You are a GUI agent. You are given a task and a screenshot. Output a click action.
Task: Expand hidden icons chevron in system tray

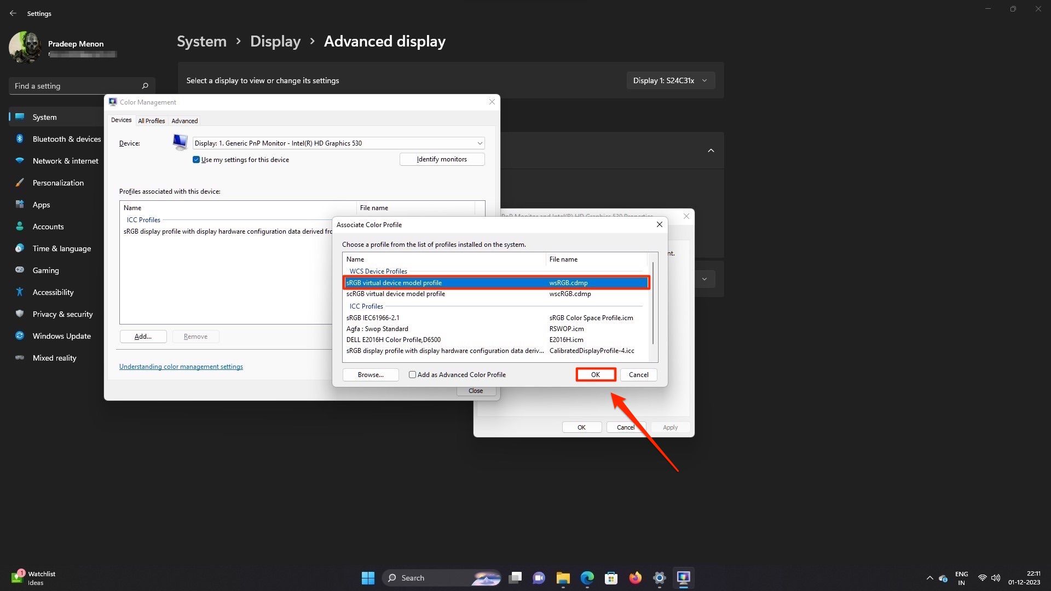(x=929, y=577)
